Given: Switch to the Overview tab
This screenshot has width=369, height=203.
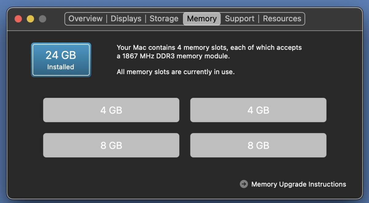Looking at the screenshot, I should pyautogui.click(x=85, y=19).
